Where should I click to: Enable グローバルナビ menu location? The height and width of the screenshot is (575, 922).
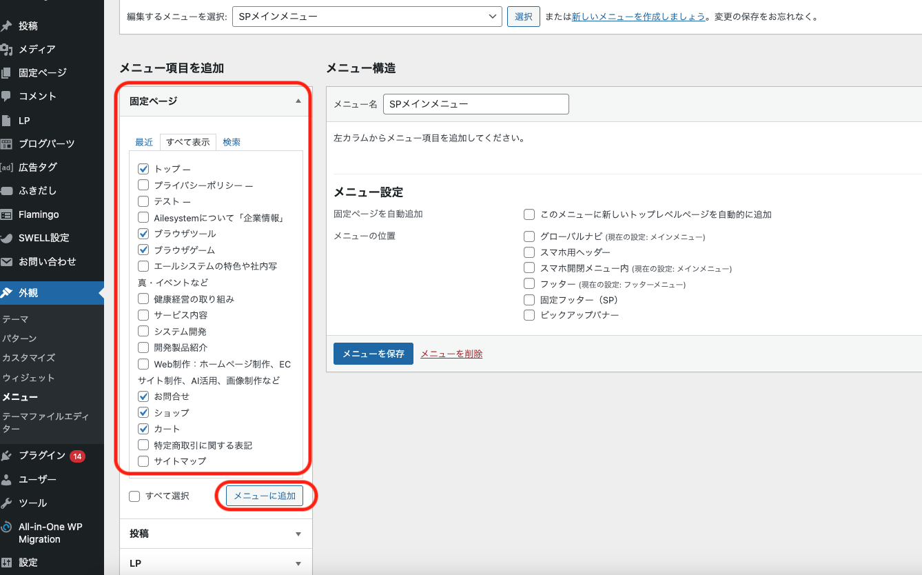click(529, 236)
